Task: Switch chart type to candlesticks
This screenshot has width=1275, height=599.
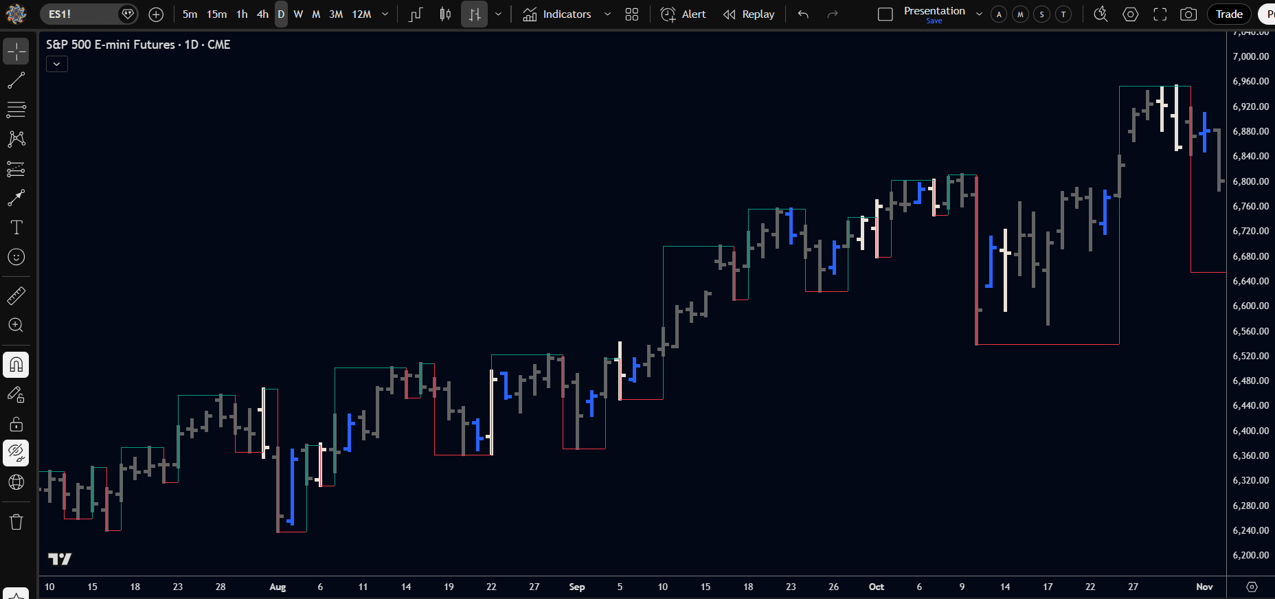Action: coord(445,14)
